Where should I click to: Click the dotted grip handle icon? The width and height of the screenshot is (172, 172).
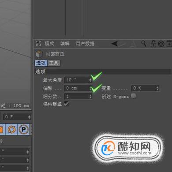tap(38, 44)
